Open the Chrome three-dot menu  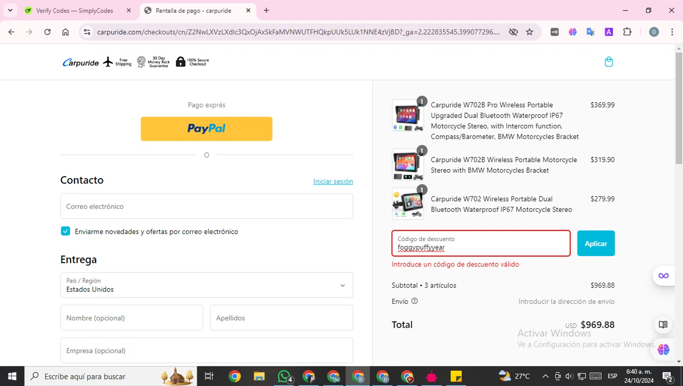tap(672, 32)
